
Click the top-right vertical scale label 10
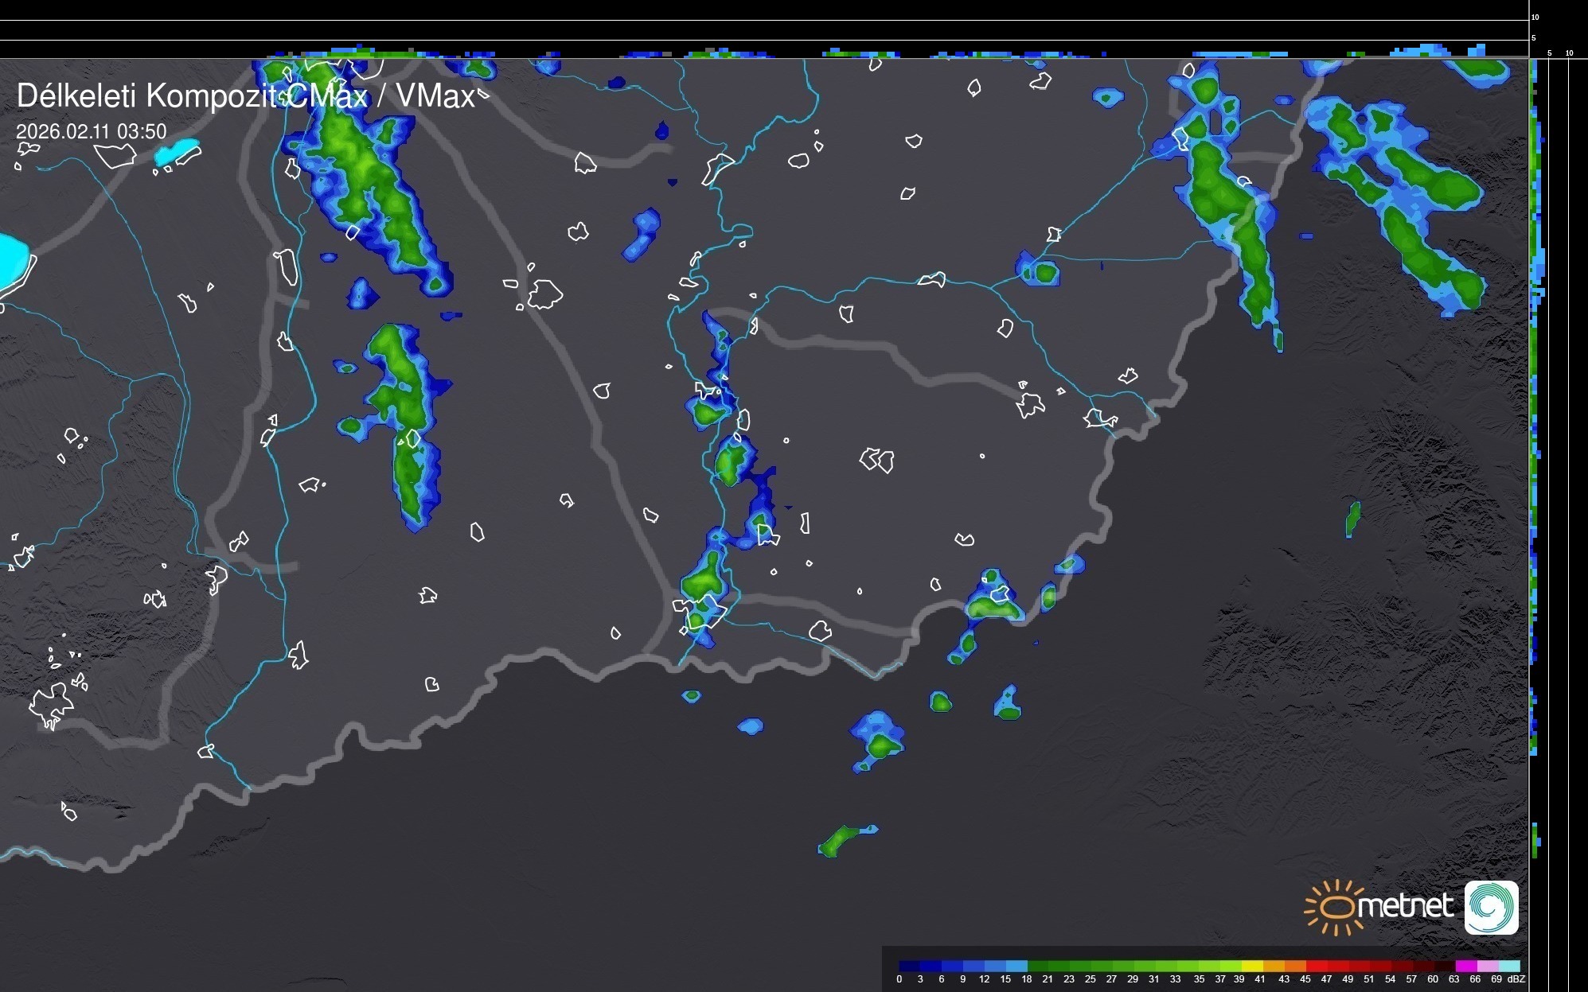point(1535,17)
